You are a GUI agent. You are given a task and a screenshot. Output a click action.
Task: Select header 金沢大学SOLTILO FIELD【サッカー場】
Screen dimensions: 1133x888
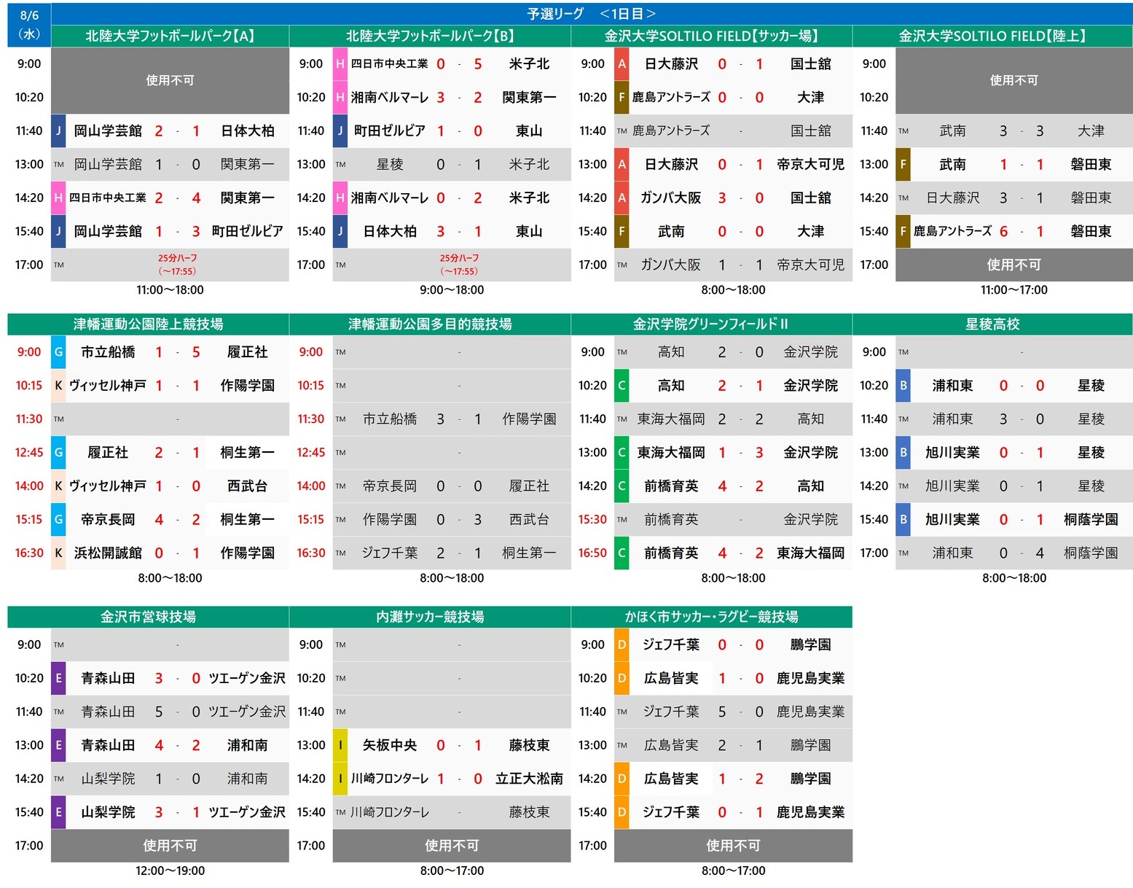[712, 36]
